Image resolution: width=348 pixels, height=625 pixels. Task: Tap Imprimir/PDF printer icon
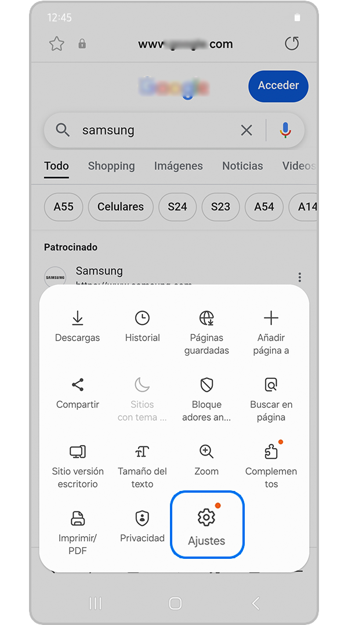click(x=78, y=518)
